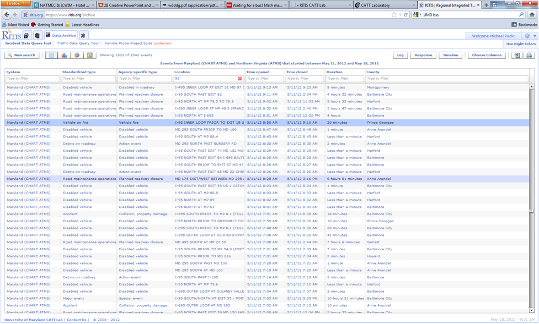539x324 pixels.
Task: Click the County filter field
Action: click(447, 79)
